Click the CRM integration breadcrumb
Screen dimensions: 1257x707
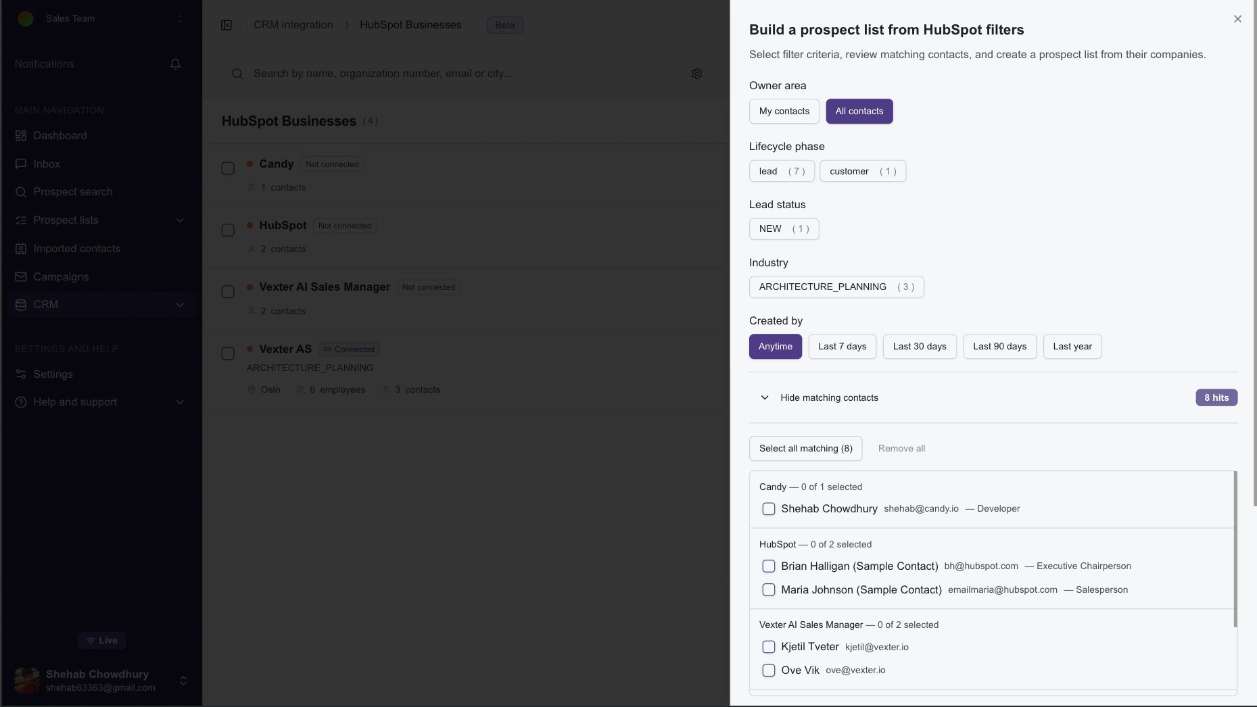(x=293, y=25)
